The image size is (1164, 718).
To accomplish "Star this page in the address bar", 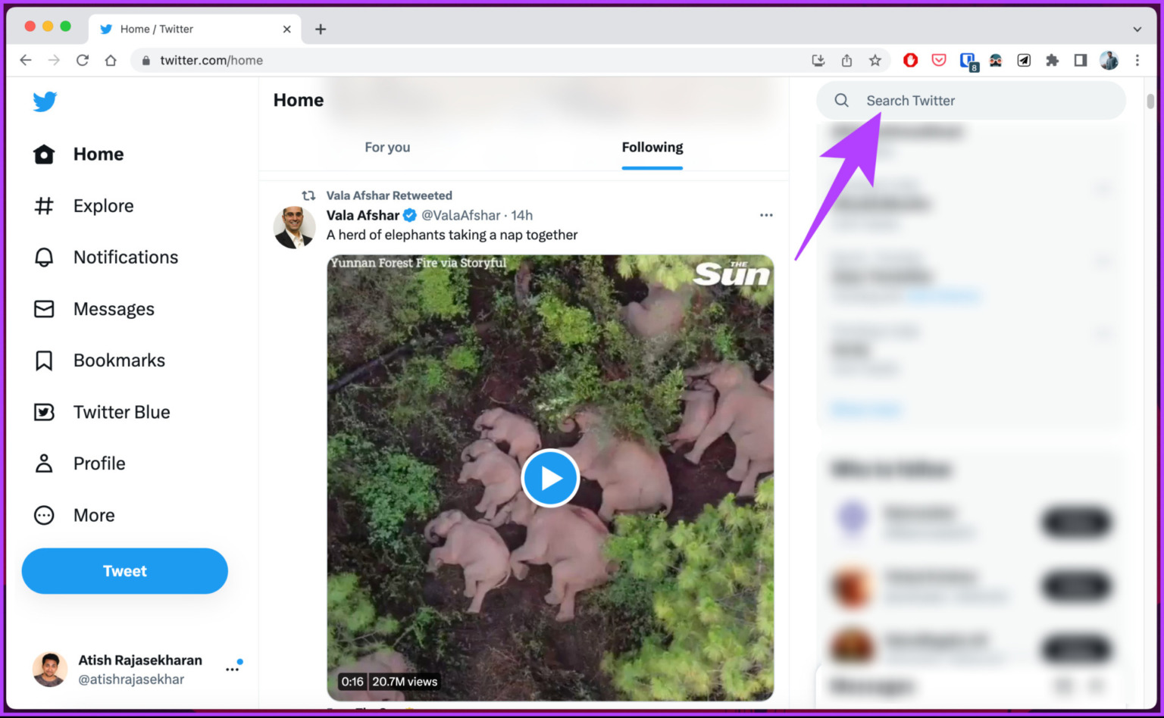I will 875,60.
